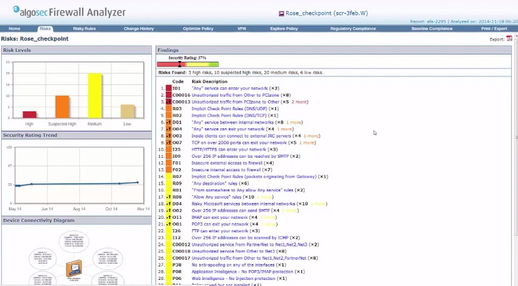
Task: Click the orange Suspected High bar in chart
Action: [x=62, y=107]
